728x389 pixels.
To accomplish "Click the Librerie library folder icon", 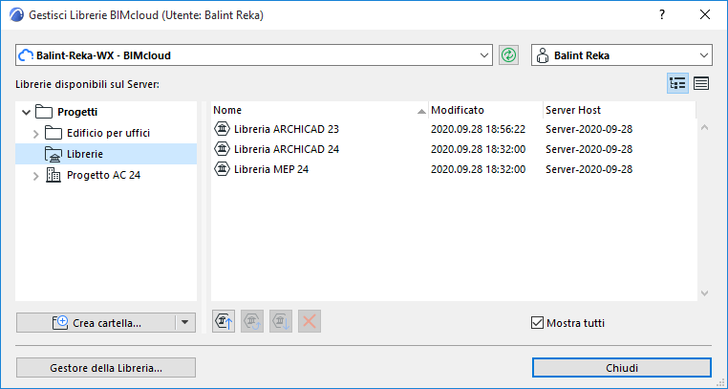I will coord(54,154).
